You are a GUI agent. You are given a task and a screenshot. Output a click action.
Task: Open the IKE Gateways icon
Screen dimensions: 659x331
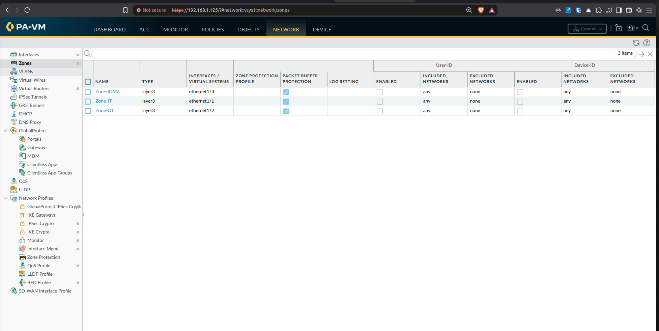pyautogui.click(x=22, y=215)
